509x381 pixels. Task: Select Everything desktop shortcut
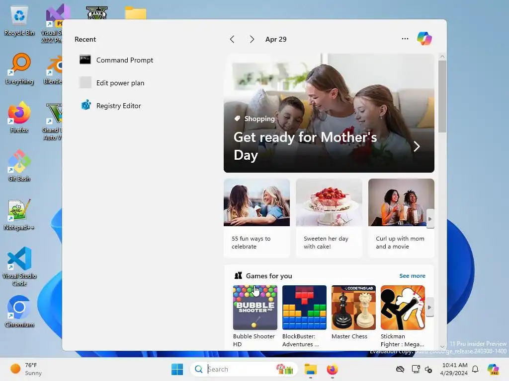pos(19,68)
